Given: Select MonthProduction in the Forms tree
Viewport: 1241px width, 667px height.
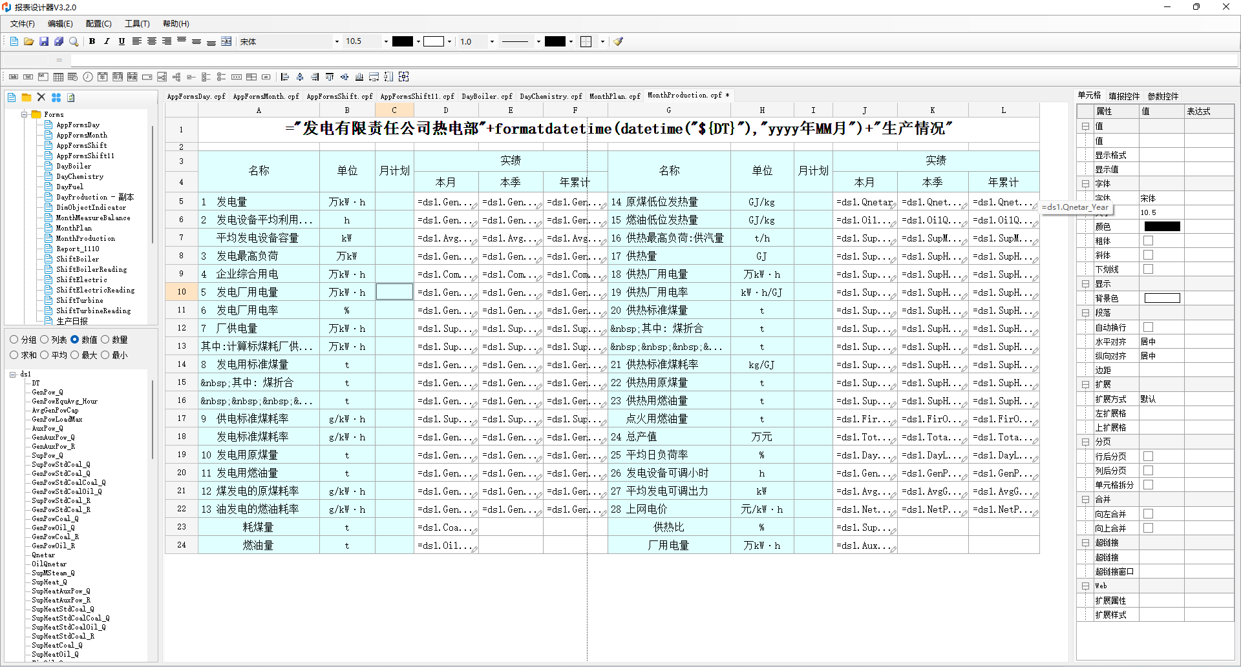Looking at the screenshot, I should (85, 239).
